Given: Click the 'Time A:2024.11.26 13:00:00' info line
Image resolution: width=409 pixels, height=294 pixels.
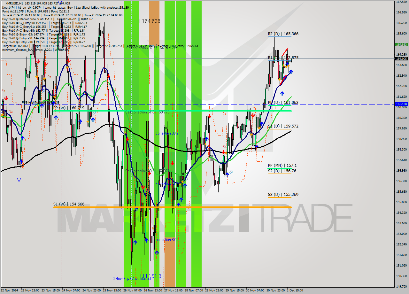Looking at the screenshot, I should tap(21, 15).
